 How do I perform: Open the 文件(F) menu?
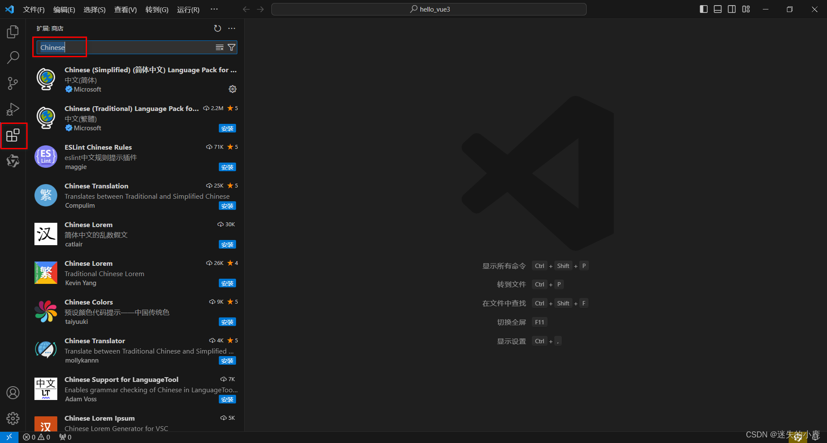tap(34, 9)
